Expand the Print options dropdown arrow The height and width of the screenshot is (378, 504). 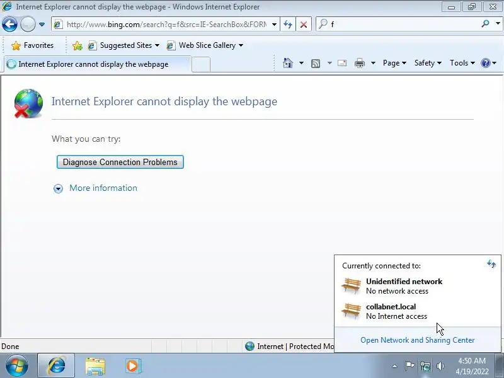tap(373, 63)
